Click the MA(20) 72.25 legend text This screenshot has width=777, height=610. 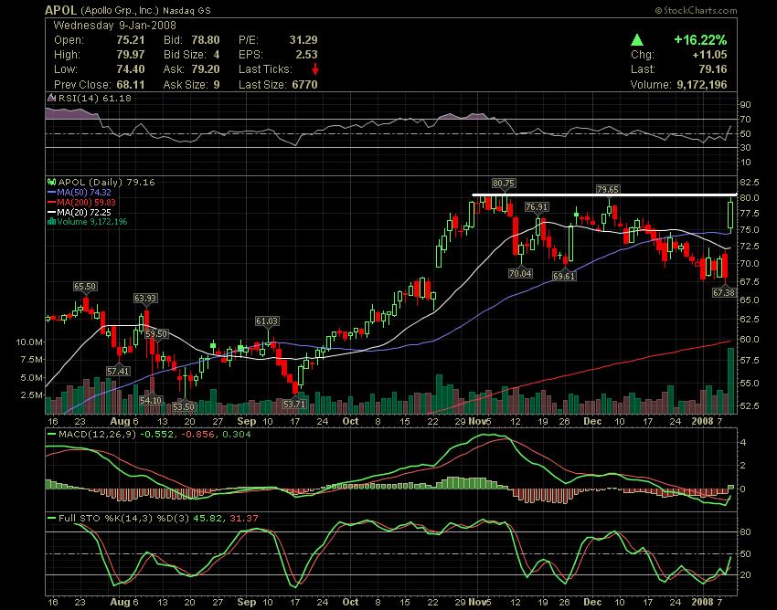click(x=84, y=212)
